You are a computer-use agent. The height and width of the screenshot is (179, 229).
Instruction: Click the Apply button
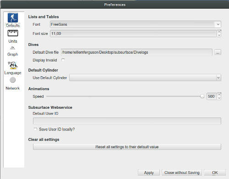click(149, 173)
